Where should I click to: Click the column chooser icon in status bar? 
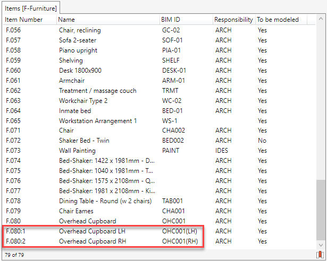(x=320, y=255)
